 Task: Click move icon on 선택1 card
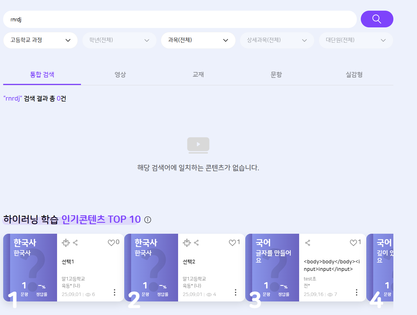66,243
